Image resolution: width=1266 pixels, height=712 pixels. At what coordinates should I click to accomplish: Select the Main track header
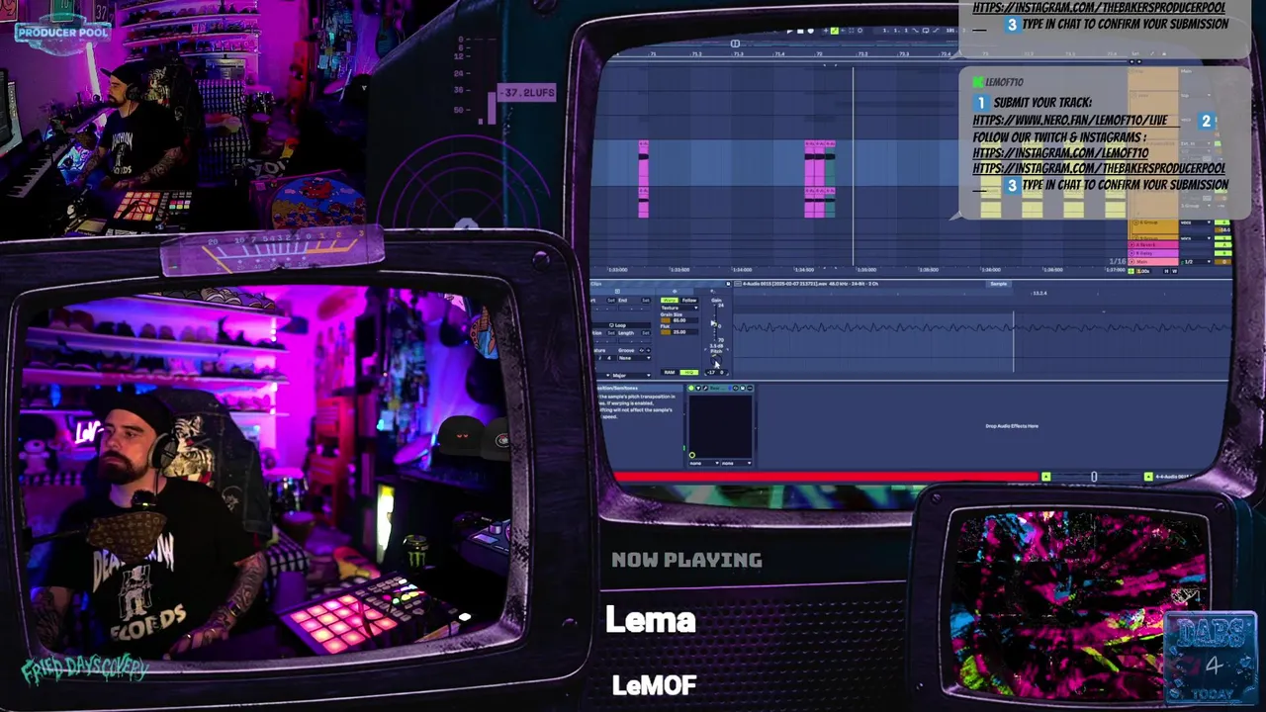point(1153,262)
